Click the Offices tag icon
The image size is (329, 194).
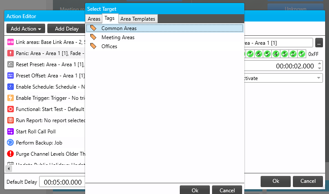(x=93, y=46)
